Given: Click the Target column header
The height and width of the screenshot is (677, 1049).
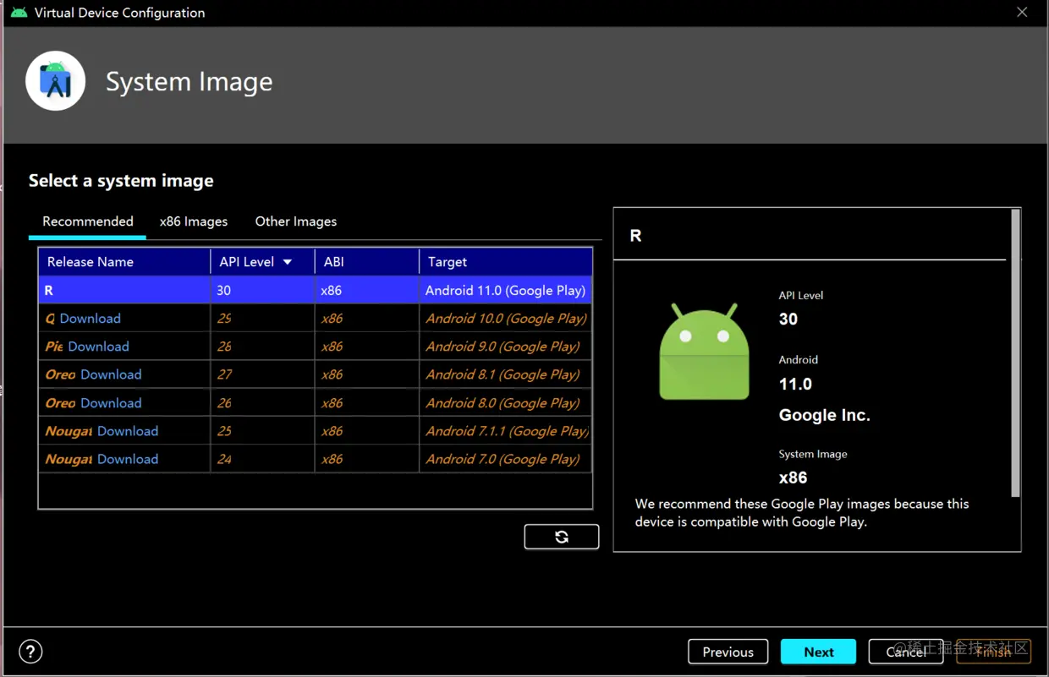Looking at the screenshot, I should coord(505,262).
